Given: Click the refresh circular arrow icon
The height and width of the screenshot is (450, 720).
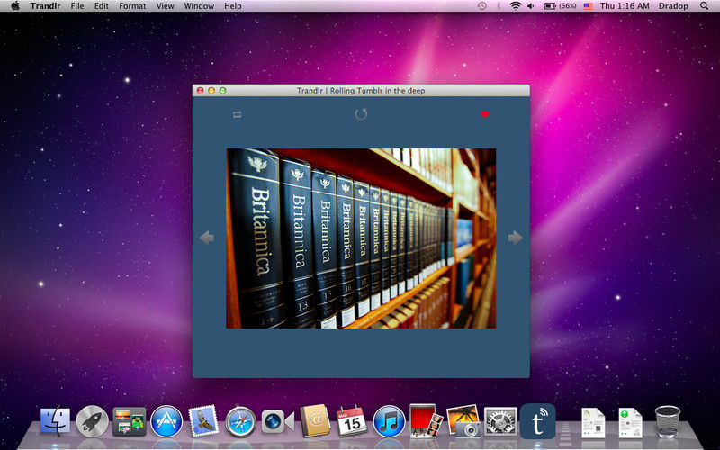Looking at the screenshot, I should [361, 114].
